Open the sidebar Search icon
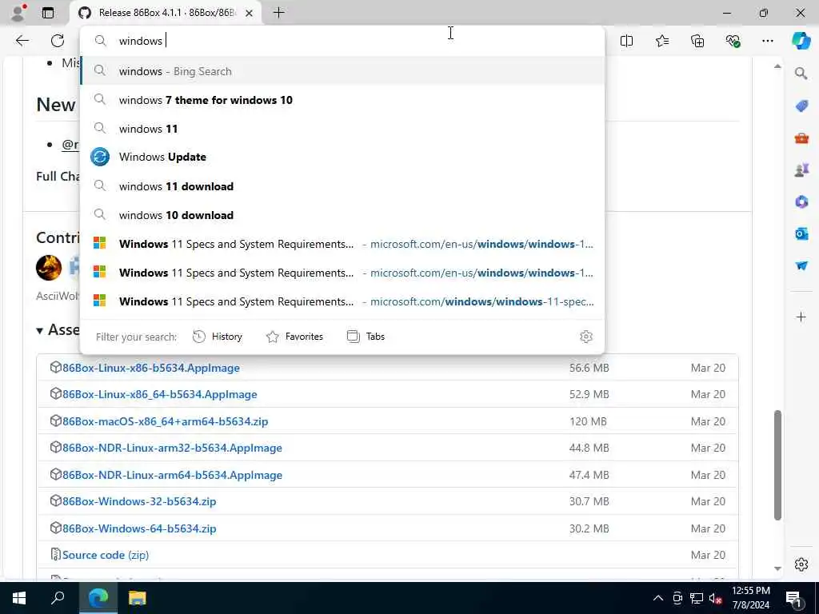Image resolution: width=819 pixels, height=614 pixels. pos(801,73)
